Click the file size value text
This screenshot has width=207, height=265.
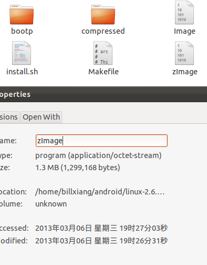point(78,168)
